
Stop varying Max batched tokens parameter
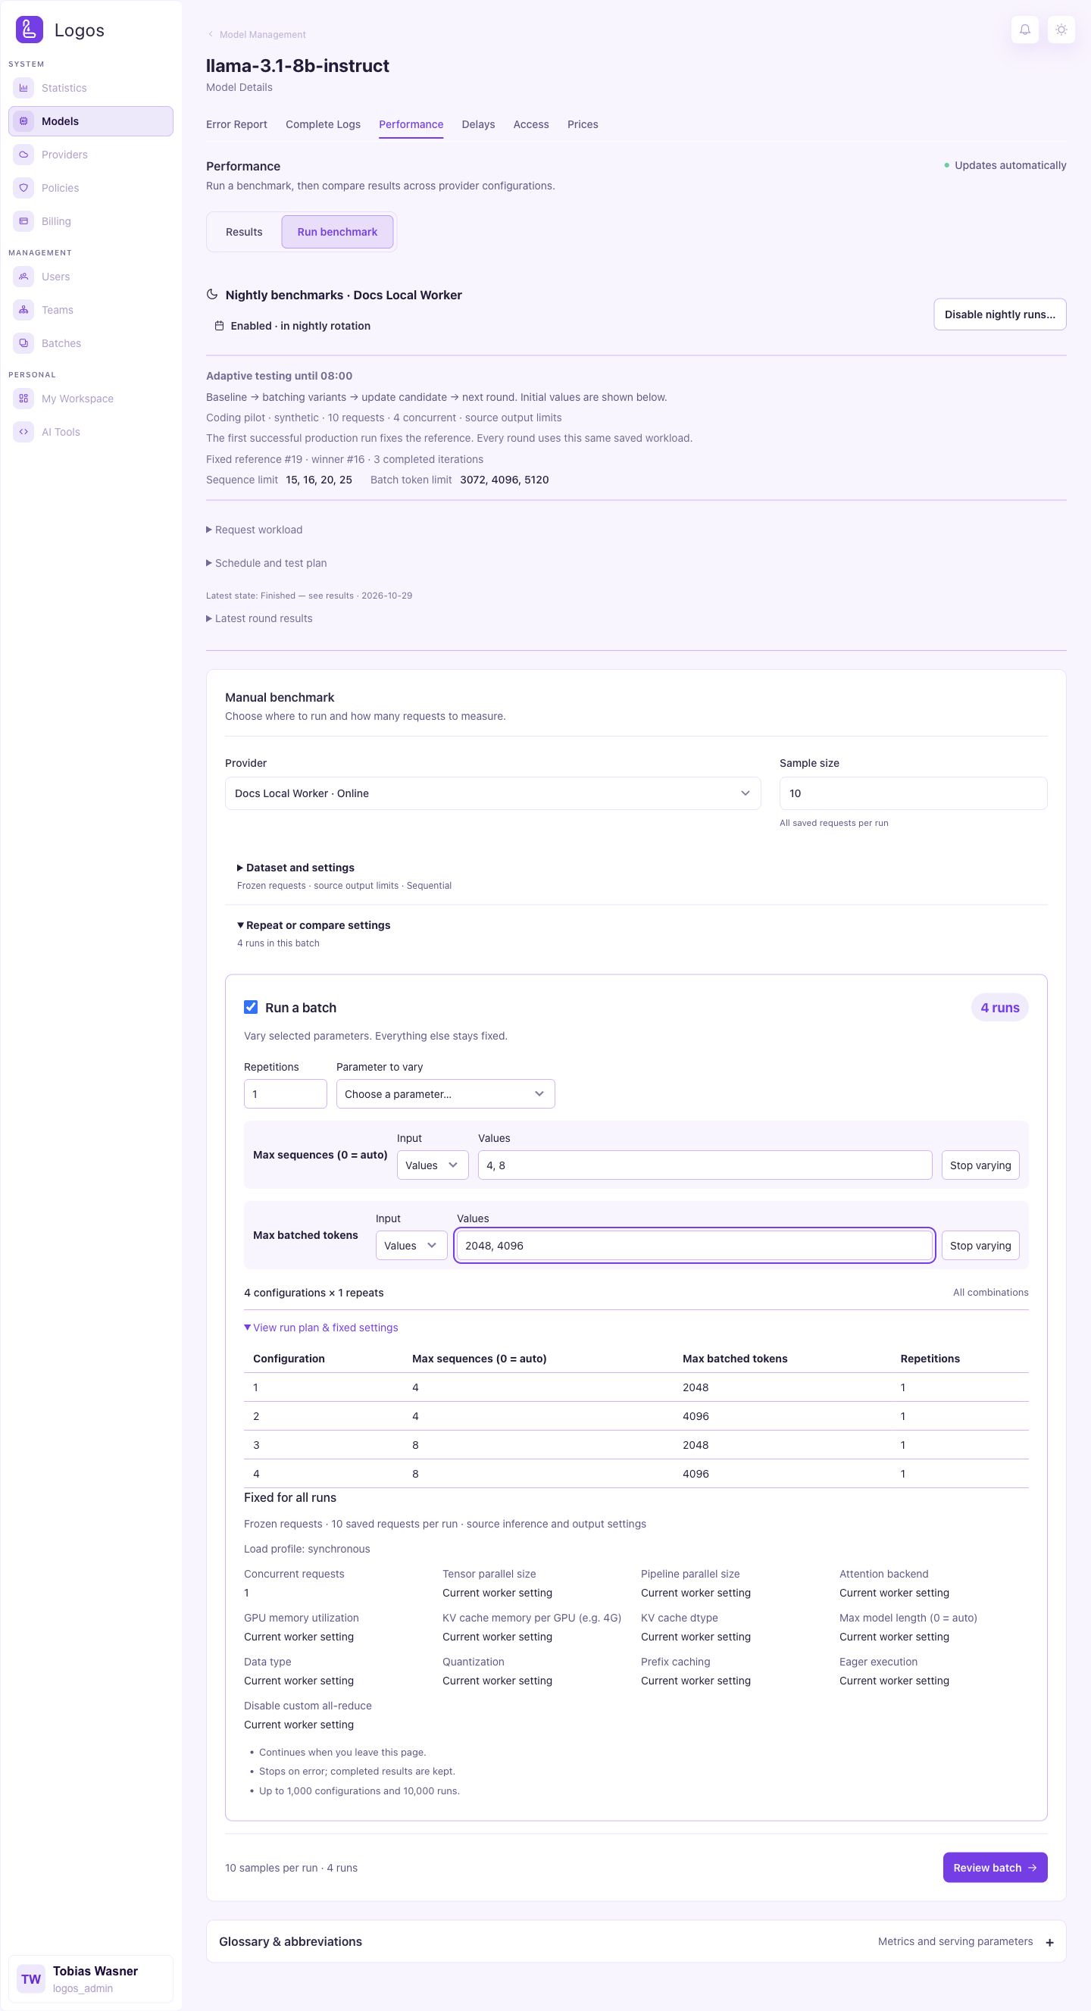pyautogui.click(x=980, y=1246)
